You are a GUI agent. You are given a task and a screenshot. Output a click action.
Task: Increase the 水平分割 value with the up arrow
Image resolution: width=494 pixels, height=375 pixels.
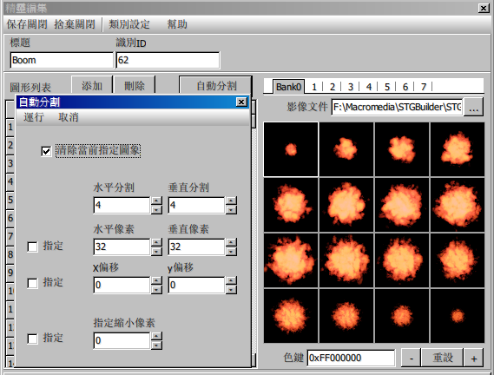tap(156, 201)
